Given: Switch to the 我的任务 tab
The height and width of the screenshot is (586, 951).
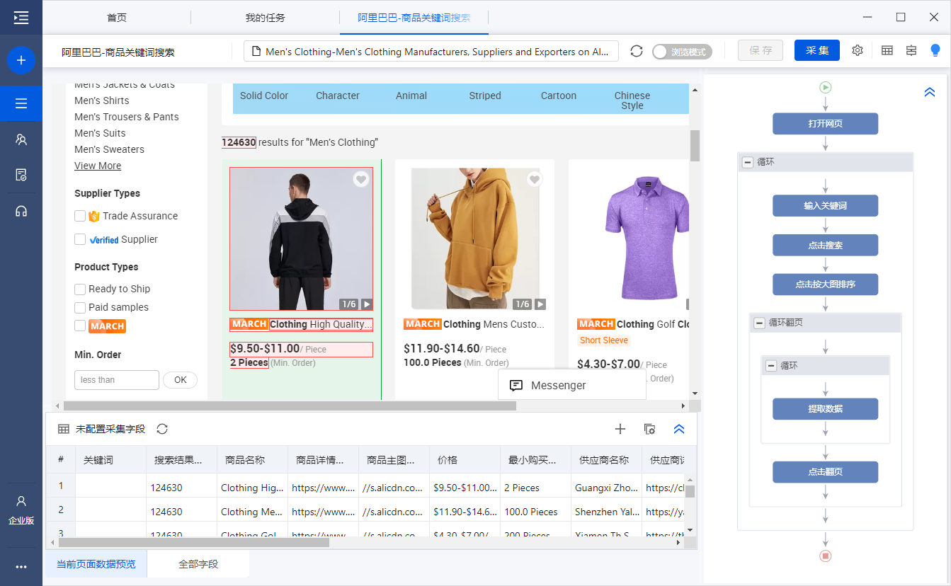Looking at the screenshot, I should coord(265,18).
